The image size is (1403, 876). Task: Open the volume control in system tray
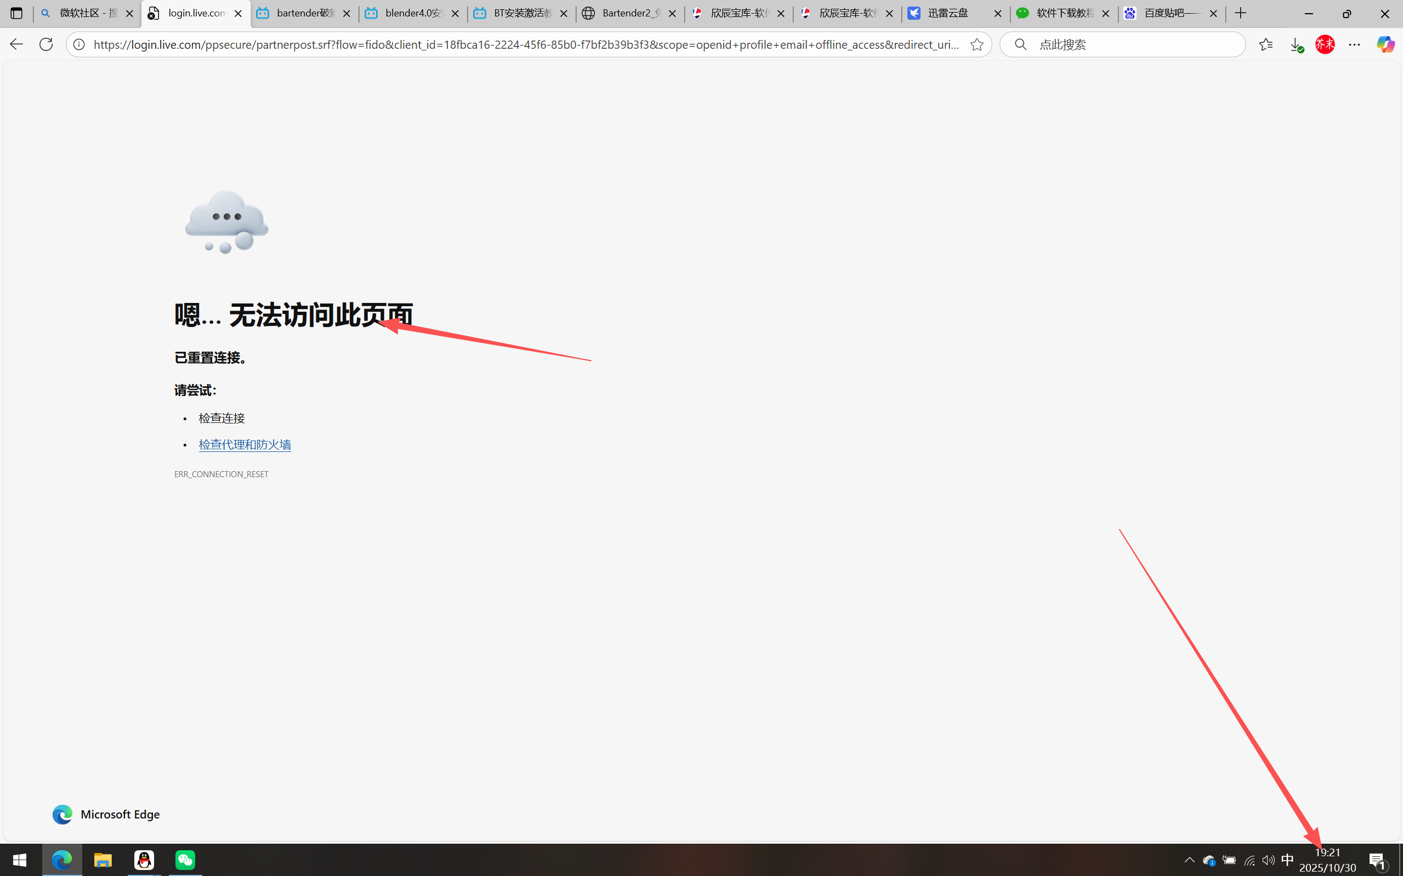point(1268,860)
